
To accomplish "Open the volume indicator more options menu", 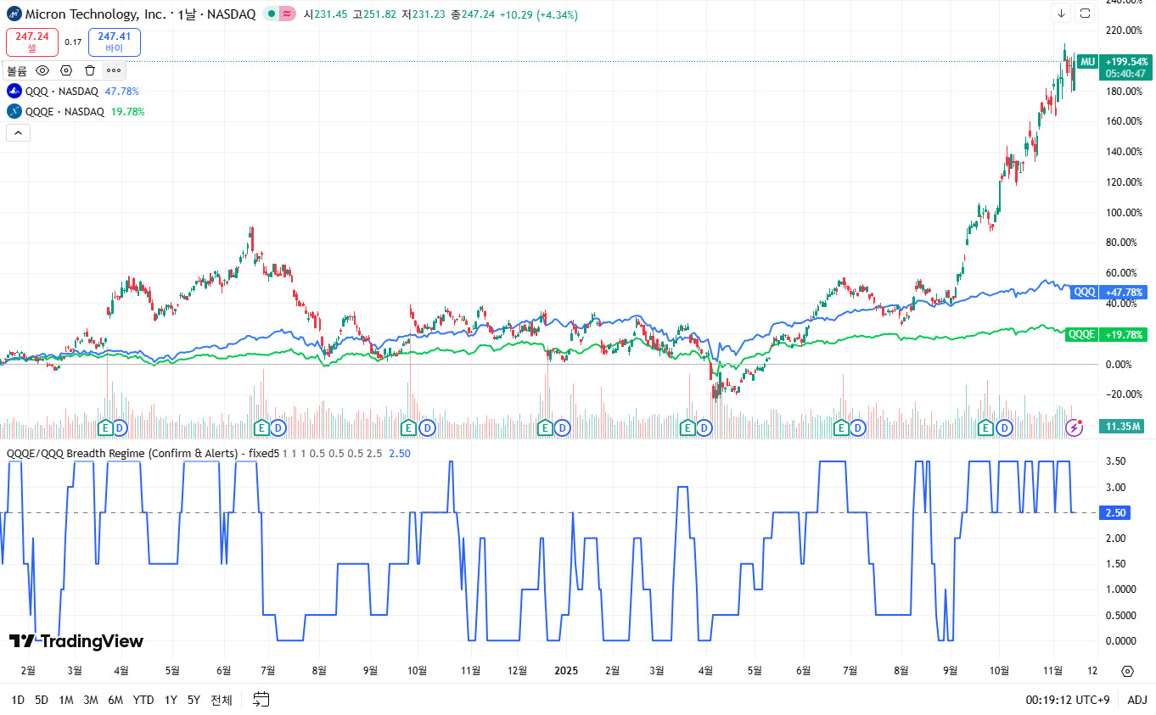I will [114, 70].
